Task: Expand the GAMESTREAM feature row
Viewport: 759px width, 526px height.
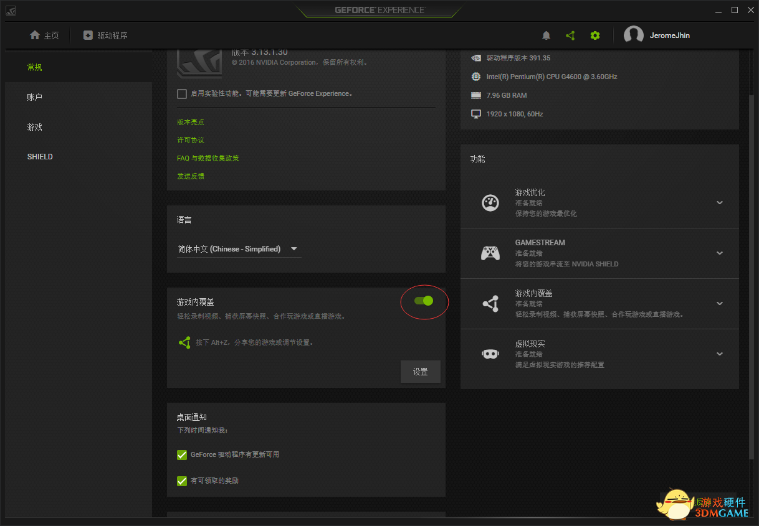Action: [720, 253]
